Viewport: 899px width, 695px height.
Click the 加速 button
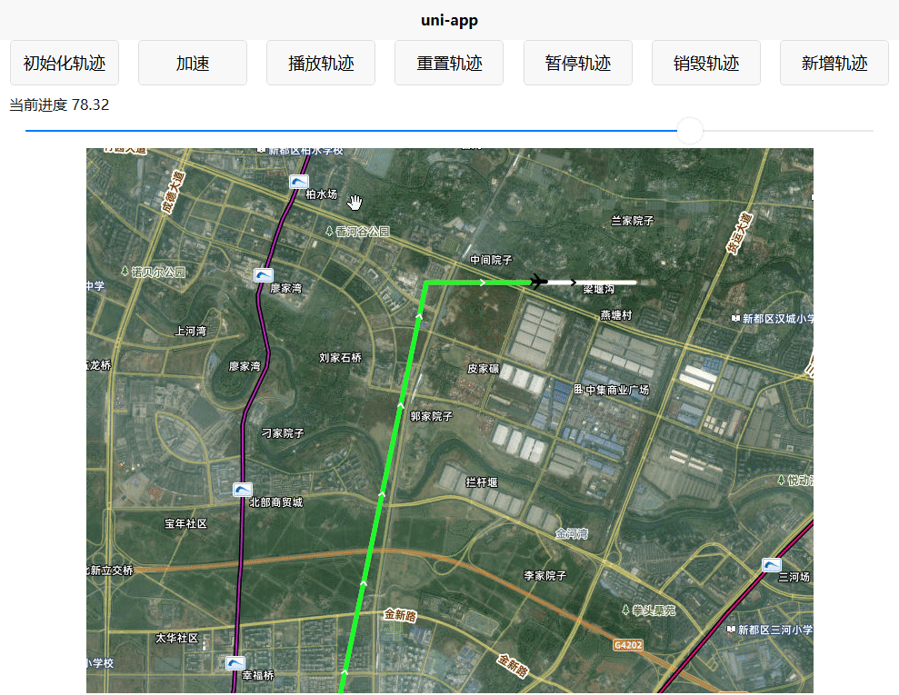pos(192,62)
